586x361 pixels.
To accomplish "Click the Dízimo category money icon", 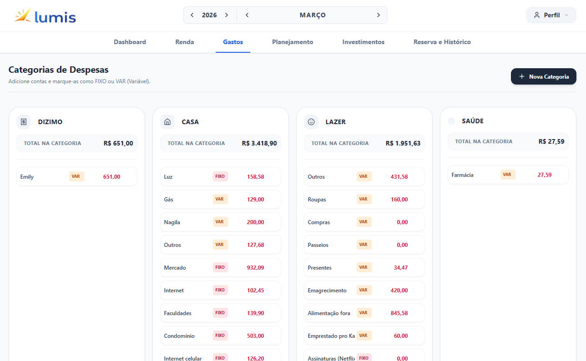I will 24,122.
